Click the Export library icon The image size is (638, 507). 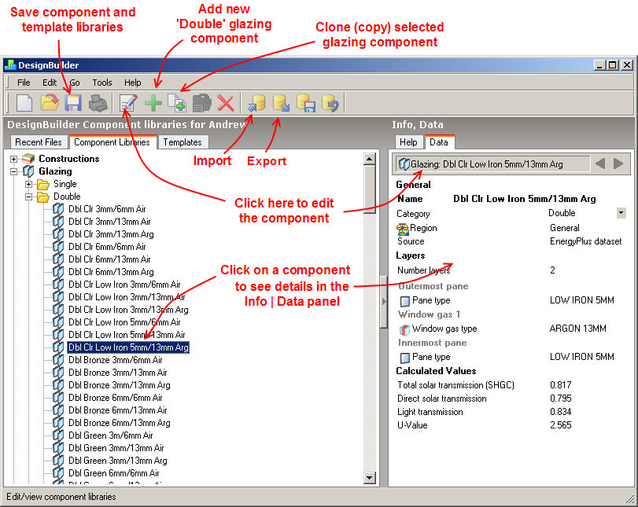(281, 103)
